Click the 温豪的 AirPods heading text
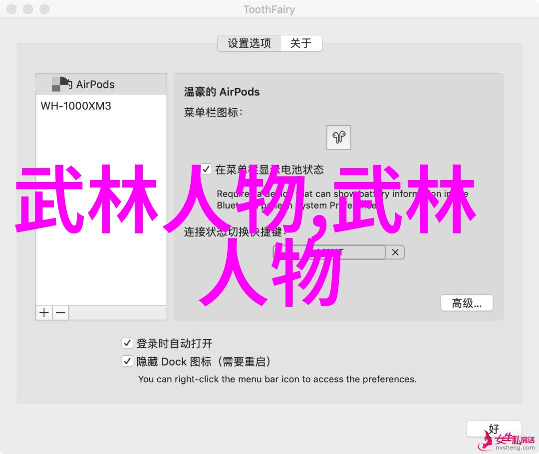539x454 pixels. 222,92
